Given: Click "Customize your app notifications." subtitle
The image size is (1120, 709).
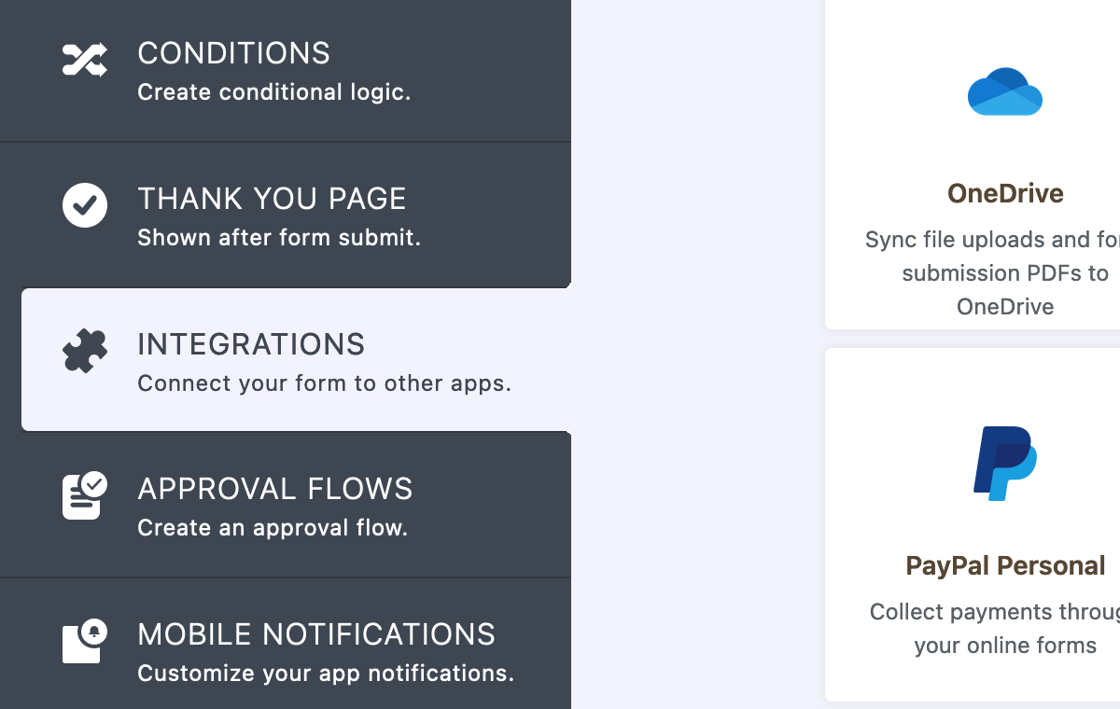Looking at the screenshot, I should [326, 673].
